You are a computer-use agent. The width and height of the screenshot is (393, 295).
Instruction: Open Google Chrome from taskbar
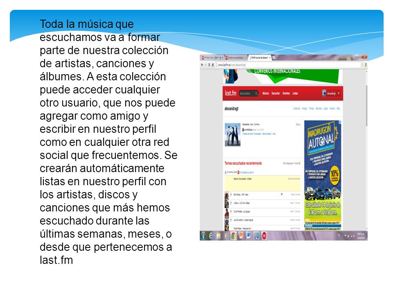[x=233, y=236]
